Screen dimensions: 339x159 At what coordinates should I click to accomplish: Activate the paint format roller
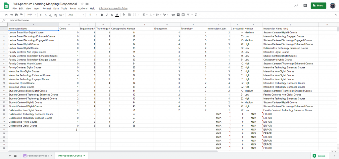click(x=21, y=15)
